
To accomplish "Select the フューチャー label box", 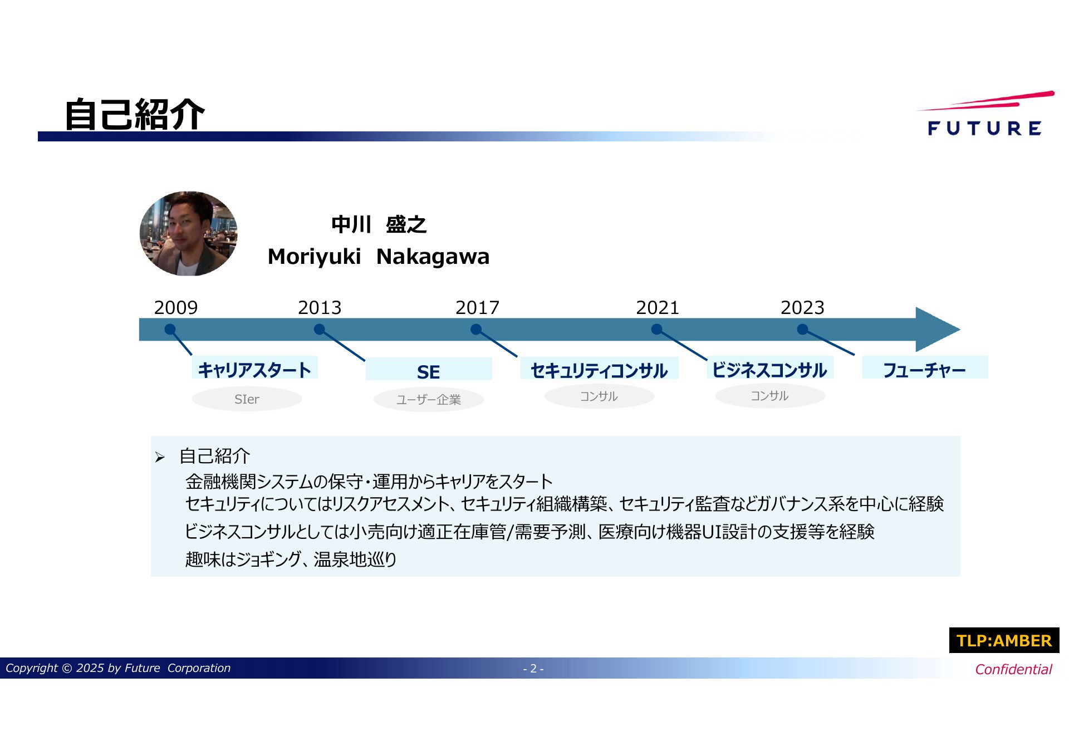I will point(925,367).
